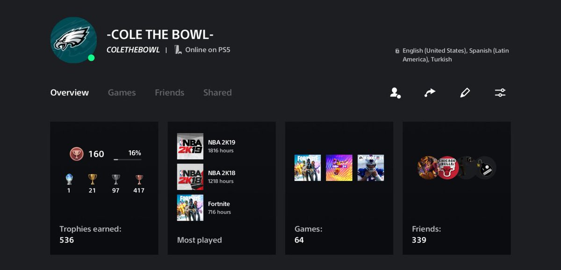Click the 1218 hours text
The width and height of the screenshot is (561, 270).
(221, 181)
